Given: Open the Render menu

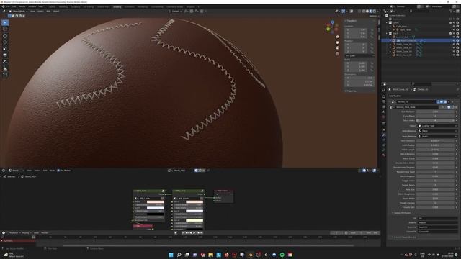Looking at the screenshot, I should (22, 6).
